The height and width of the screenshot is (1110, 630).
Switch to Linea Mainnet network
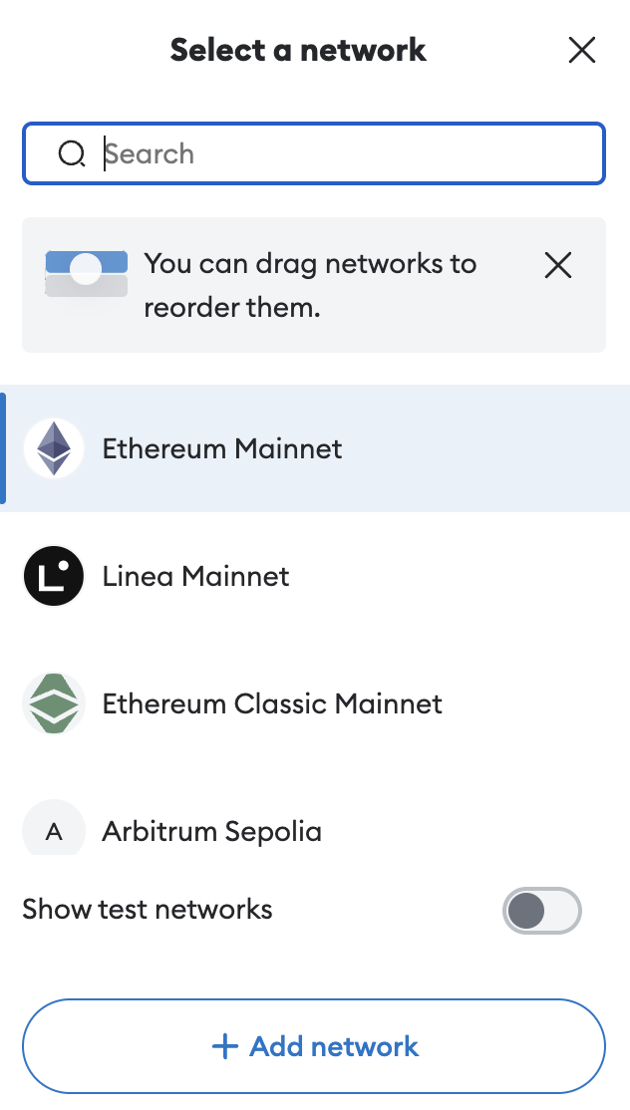196,576
